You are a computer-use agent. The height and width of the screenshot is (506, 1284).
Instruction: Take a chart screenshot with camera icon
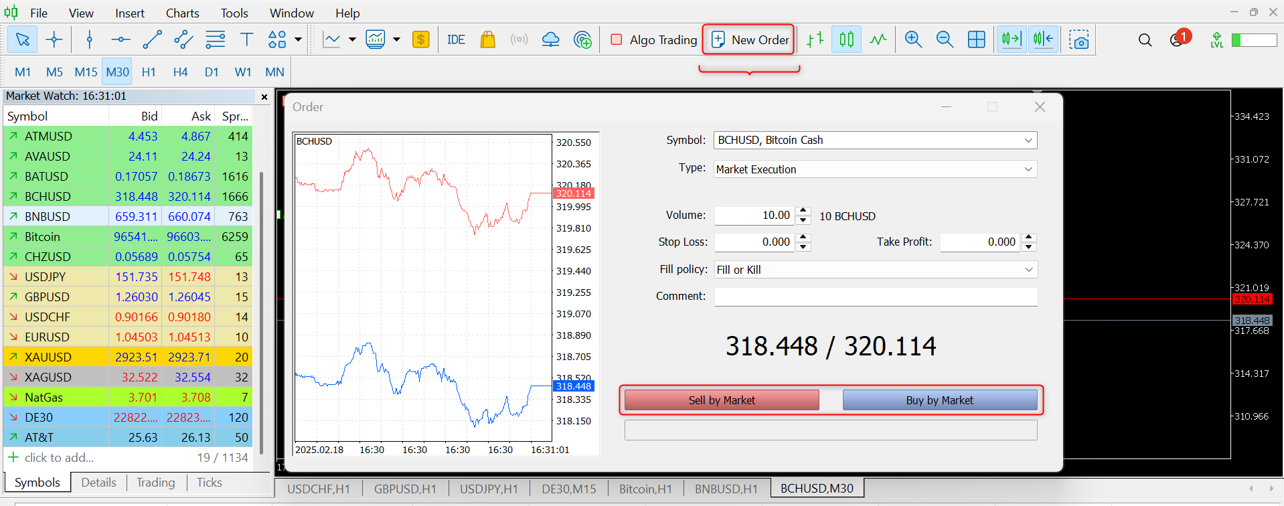[x=1079, y=39]
